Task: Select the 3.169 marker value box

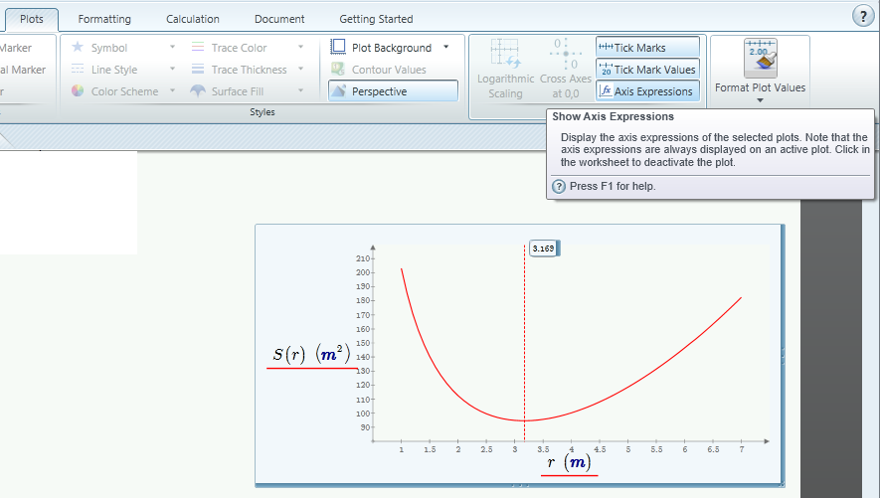Action: pyautogui.click(x=543, y=249)
